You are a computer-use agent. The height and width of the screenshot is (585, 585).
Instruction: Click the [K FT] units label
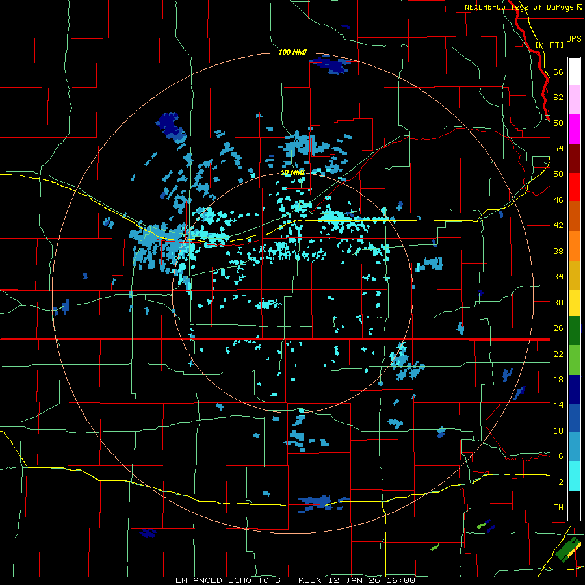click(549, 45)
